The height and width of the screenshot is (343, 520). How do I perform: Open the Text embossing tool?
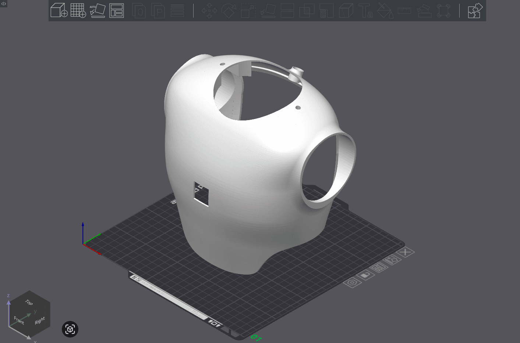click(x=365, y=11)
